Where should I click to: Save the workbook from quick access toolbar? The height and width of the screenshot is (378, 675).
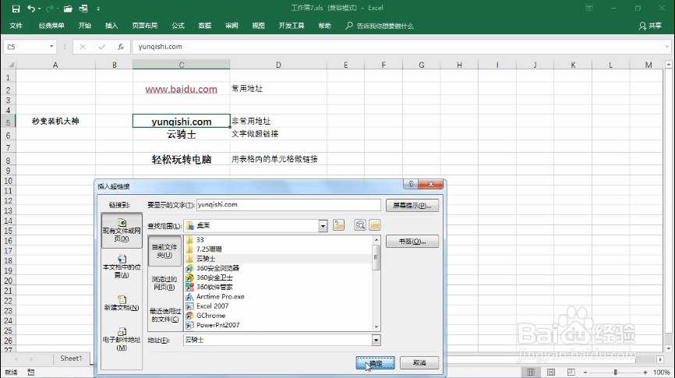click(16, 8)
